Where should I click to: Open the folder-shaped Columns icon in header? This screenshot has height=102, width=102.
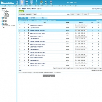tap(27, 2)
